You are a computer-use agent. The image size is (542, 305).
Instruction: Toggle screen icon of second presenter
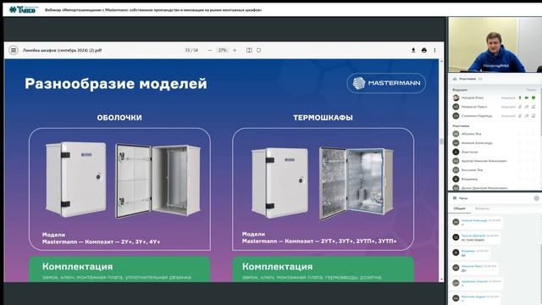tap(534, 107)
